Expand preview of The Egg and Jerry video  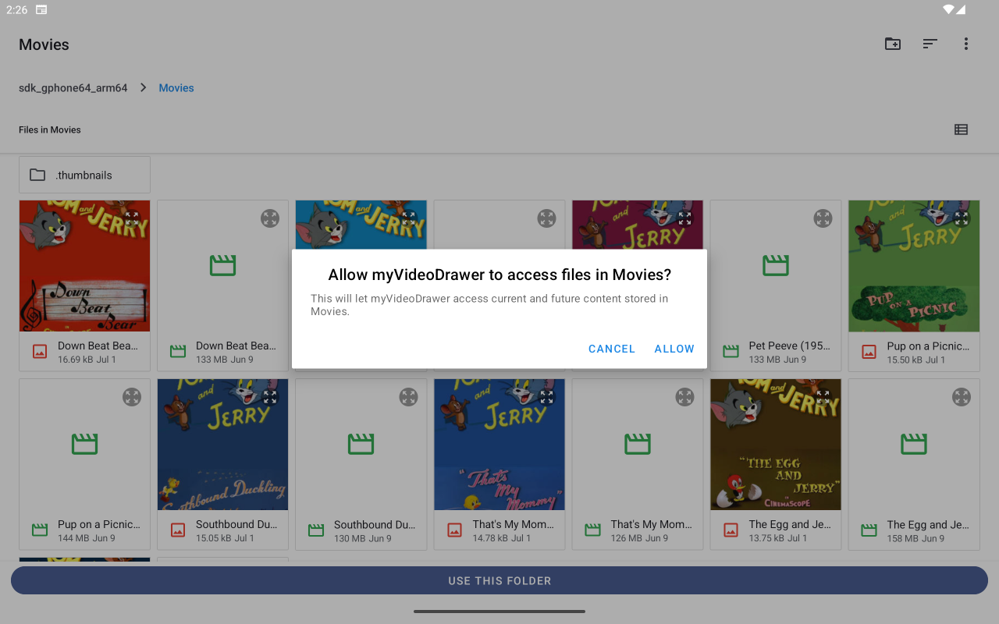click(x=961, y=397)
